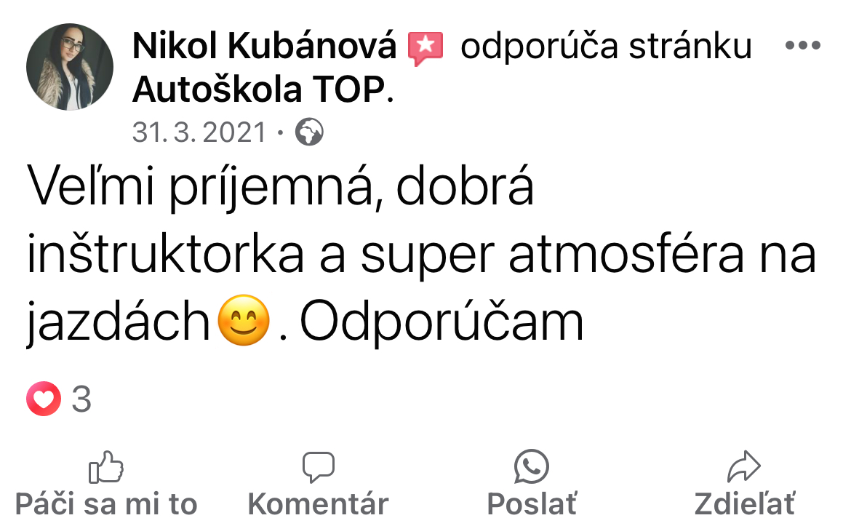
Task: Click the speech bubble comment icon
Action: pyautogui.click(x=318, y=467)
